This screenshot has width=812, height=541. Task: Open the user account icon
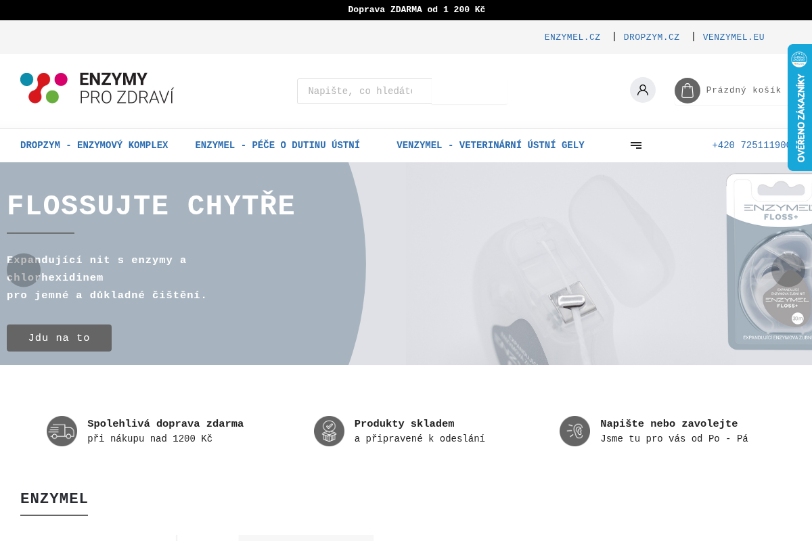pyautogui.click(x=643, y=90)
